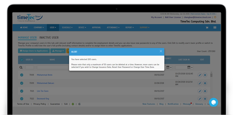
Task: Expand the ATTENDANCE menu
Action: (x=113, y=27)
